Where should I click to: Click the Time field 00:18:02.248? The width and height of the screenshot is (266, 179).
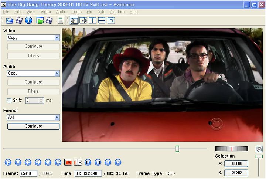coord(88,173)
